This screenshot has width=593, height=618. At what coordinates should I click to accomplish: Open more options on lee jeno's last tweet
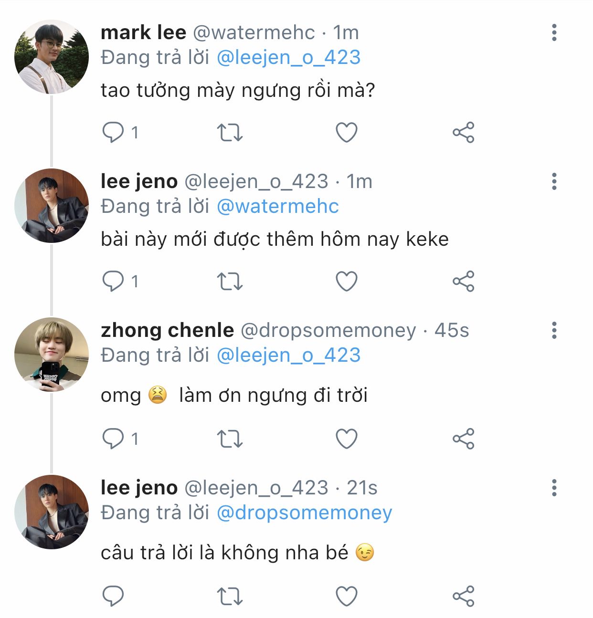[554, 488]
